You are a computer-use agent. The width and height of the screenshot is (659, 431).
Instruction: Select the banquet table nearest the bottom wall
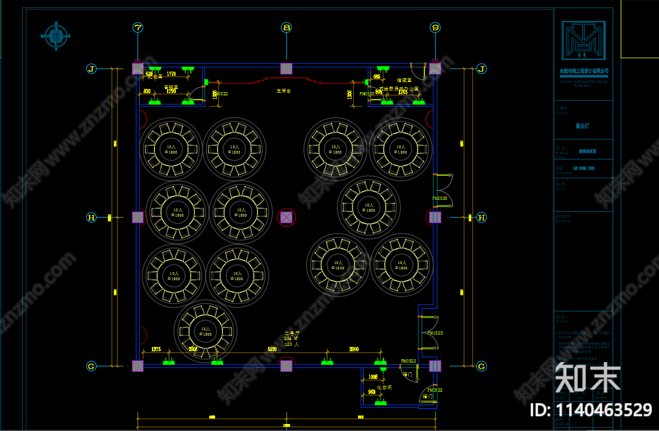click(205, 331)
